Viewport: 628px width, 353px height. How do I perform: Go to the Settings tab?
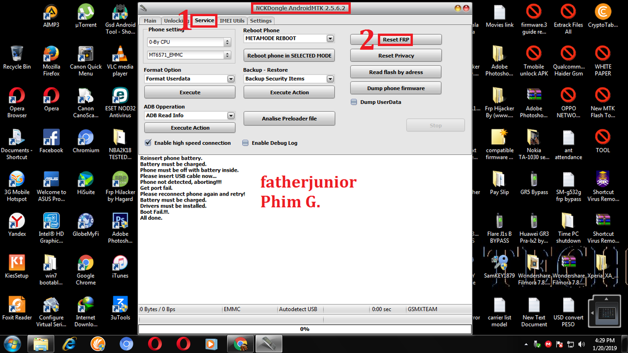point(261,21)
